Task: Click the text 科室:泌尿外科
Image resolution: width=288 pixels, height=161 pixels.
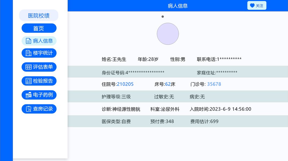Action: point(165,109)
